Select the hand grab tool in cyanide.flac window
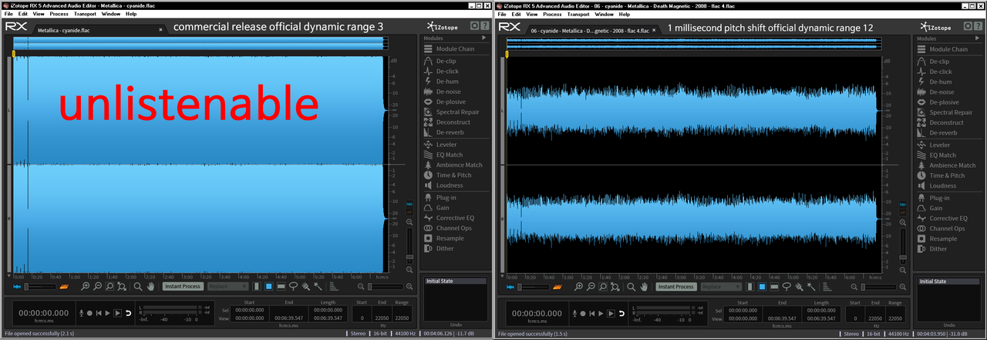Viewport: 987px width, 340px height. point(150,286)
